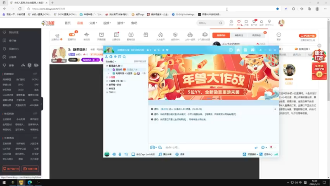Expand the 三国雪 1号小队 channel
This screenshot has width=330, height=186.
107,81
